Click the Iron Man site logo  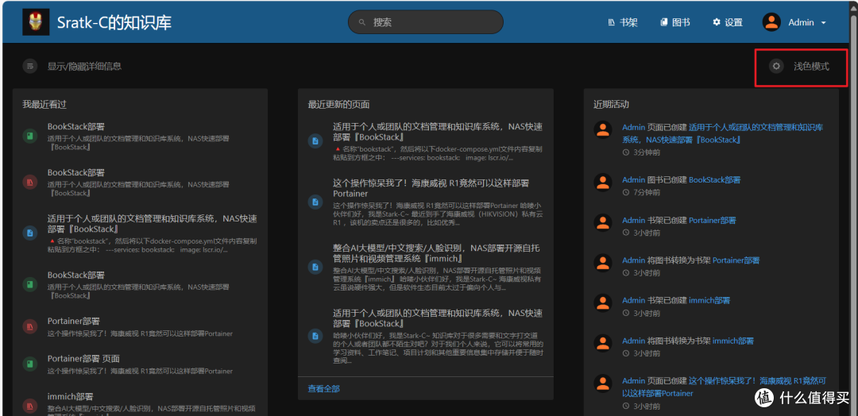[x=36, y=22]
